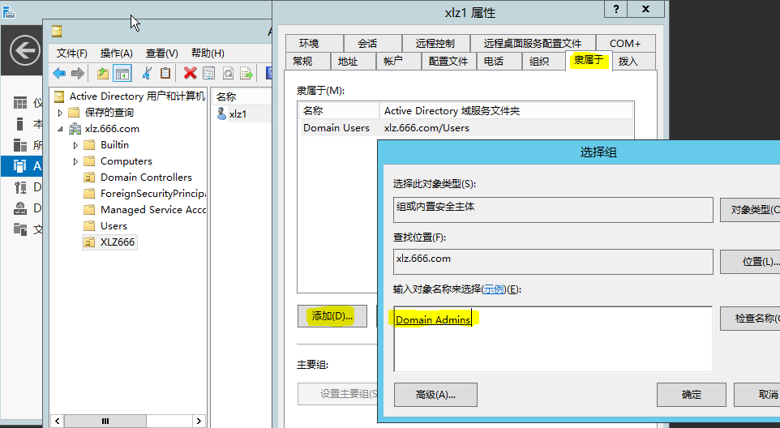Switch to the 环境 tab
Screen dimensions: 780x428
315,43
